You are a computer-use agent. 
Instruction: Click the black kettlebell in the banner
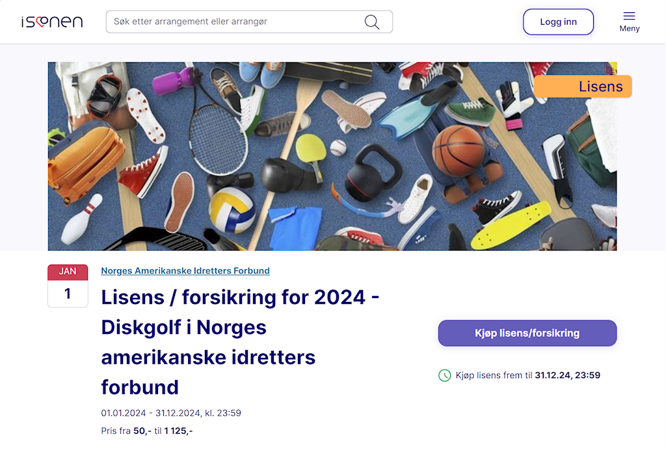(x=372, y=172)
